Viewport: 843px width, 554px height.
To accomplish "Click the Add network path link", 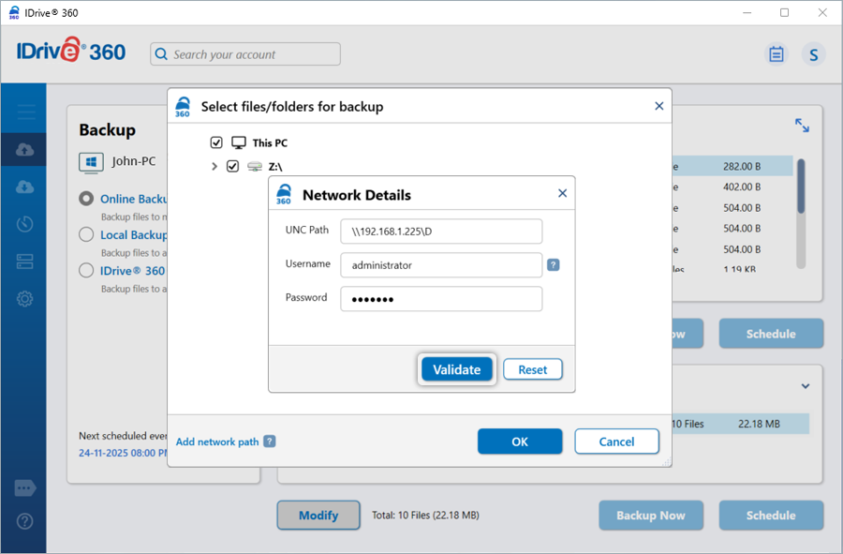I will [217, 442].
